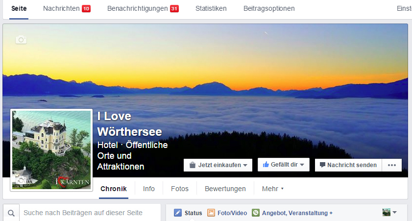Click the Angebot, Veranstaltung icon
Viewport: 412px width, 221px height.
[x=256, y=213]
